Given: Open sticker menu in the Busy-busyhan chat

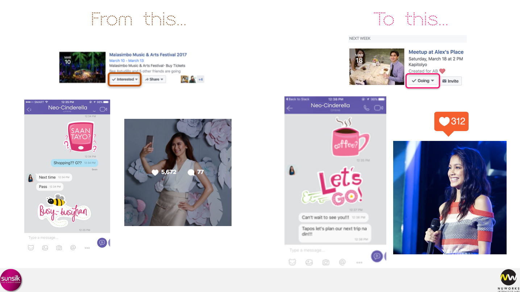Looking at the screenshot, I should coord(31,248).
